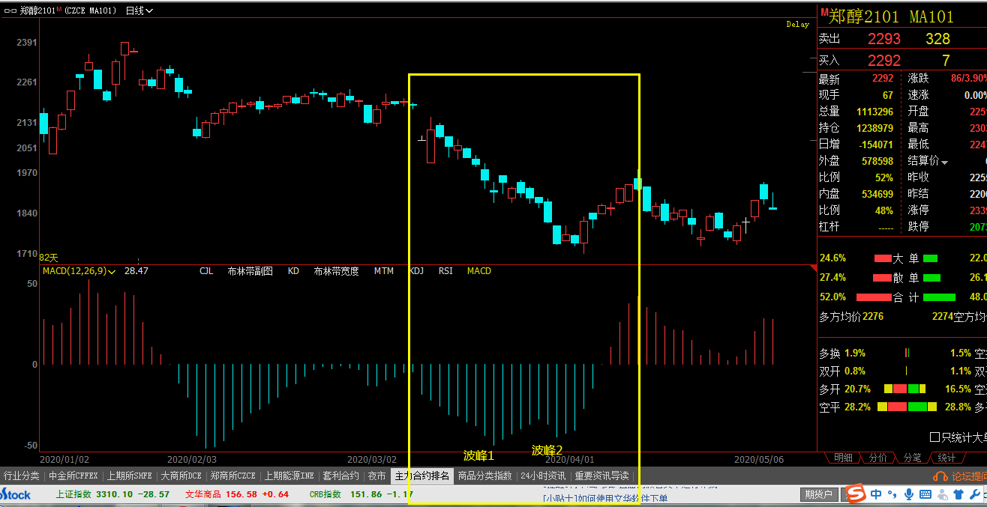Expand the MACD(12,26,9) parameter dropdown
Image resolution: width=987 pixels, height=507 pixels.
click(x=111, y=271)
